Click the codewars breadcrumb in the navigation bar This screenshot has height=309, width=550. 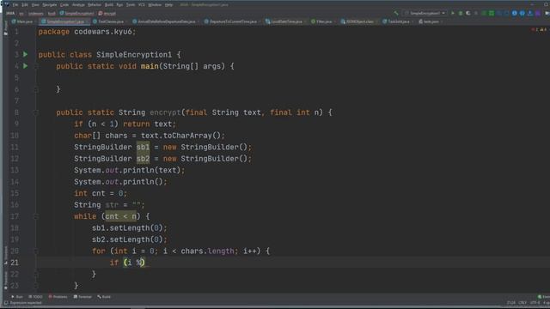[36, 14]
